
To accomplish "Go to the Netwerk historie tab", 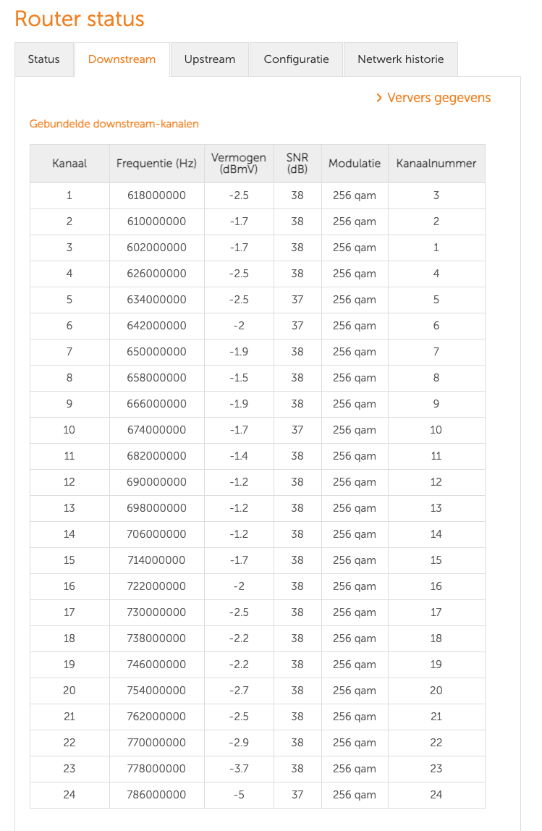I will click(400, 59).
